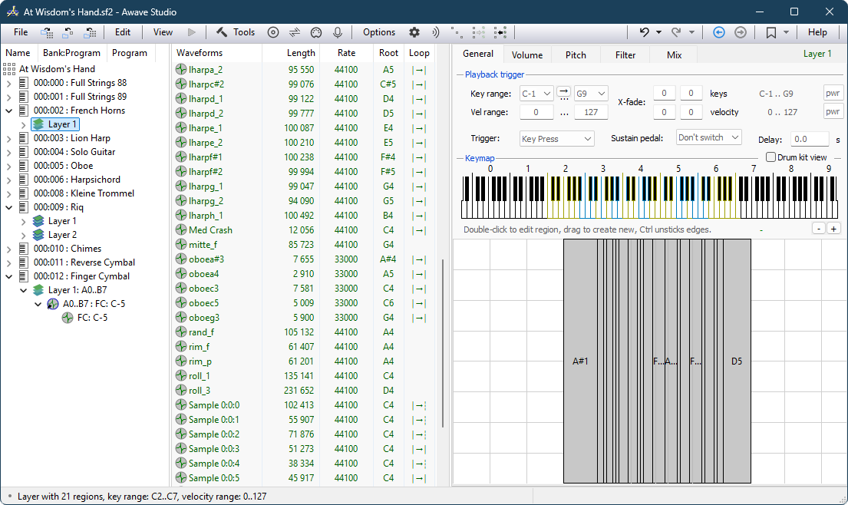Open the Options menu
Image resolution: width=848 pixels, height=505 pixels.
(379, 32)
